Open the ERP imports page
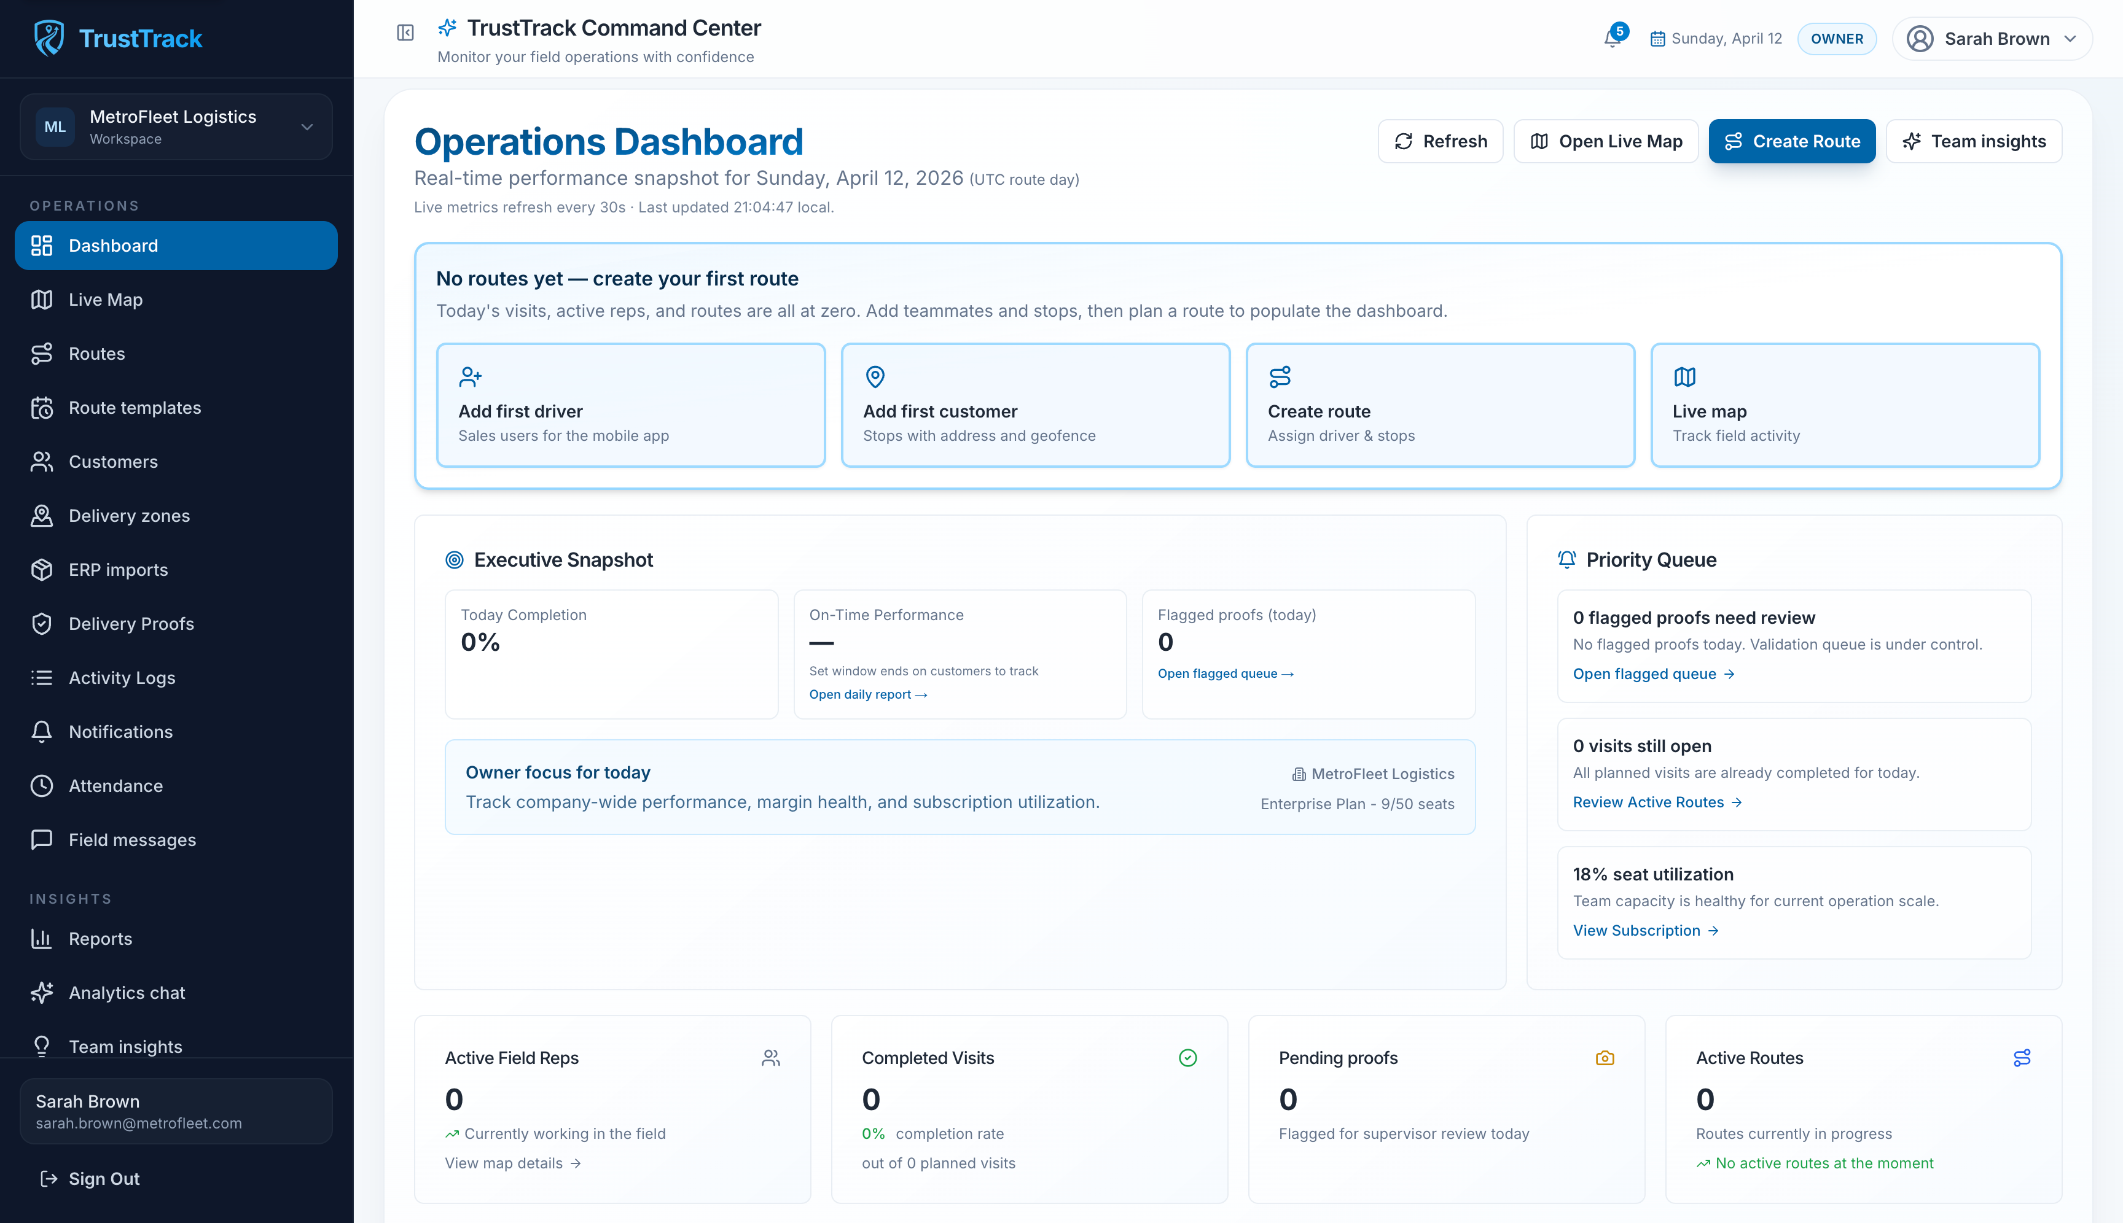 pyautogui.click(x=176, y=570)
